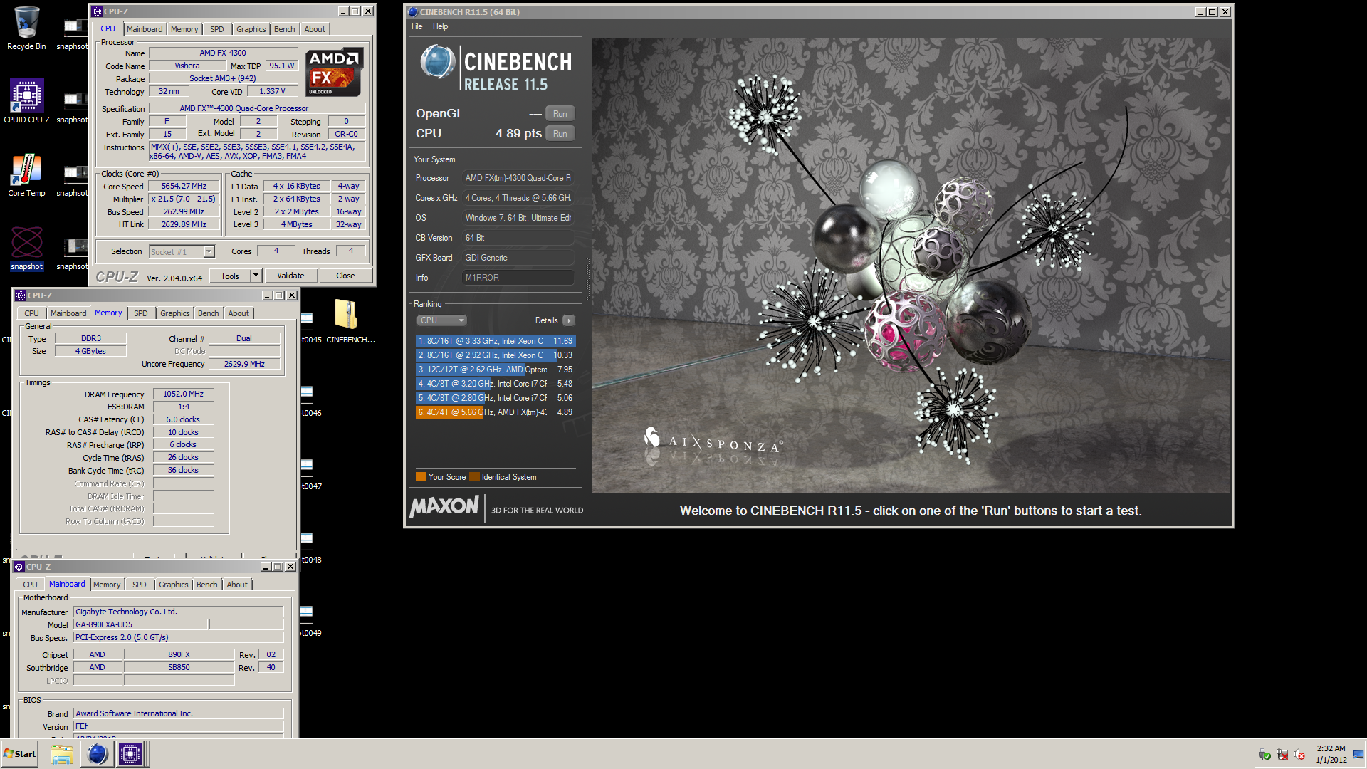Switch to Memory tab in Mainboard CPU-Z window

click(107, 585)
